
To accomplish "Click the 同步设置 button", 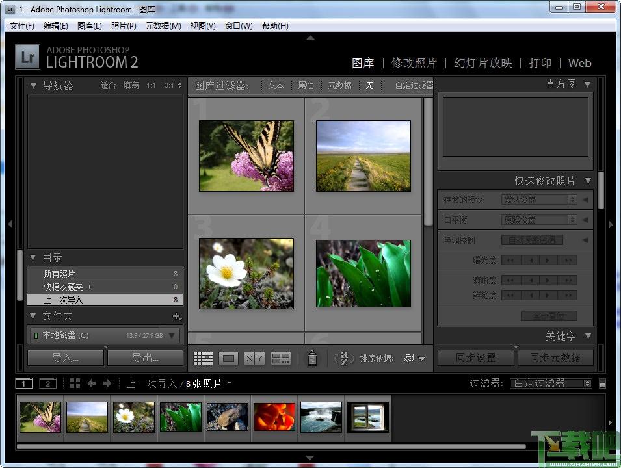I will [476, 357].
